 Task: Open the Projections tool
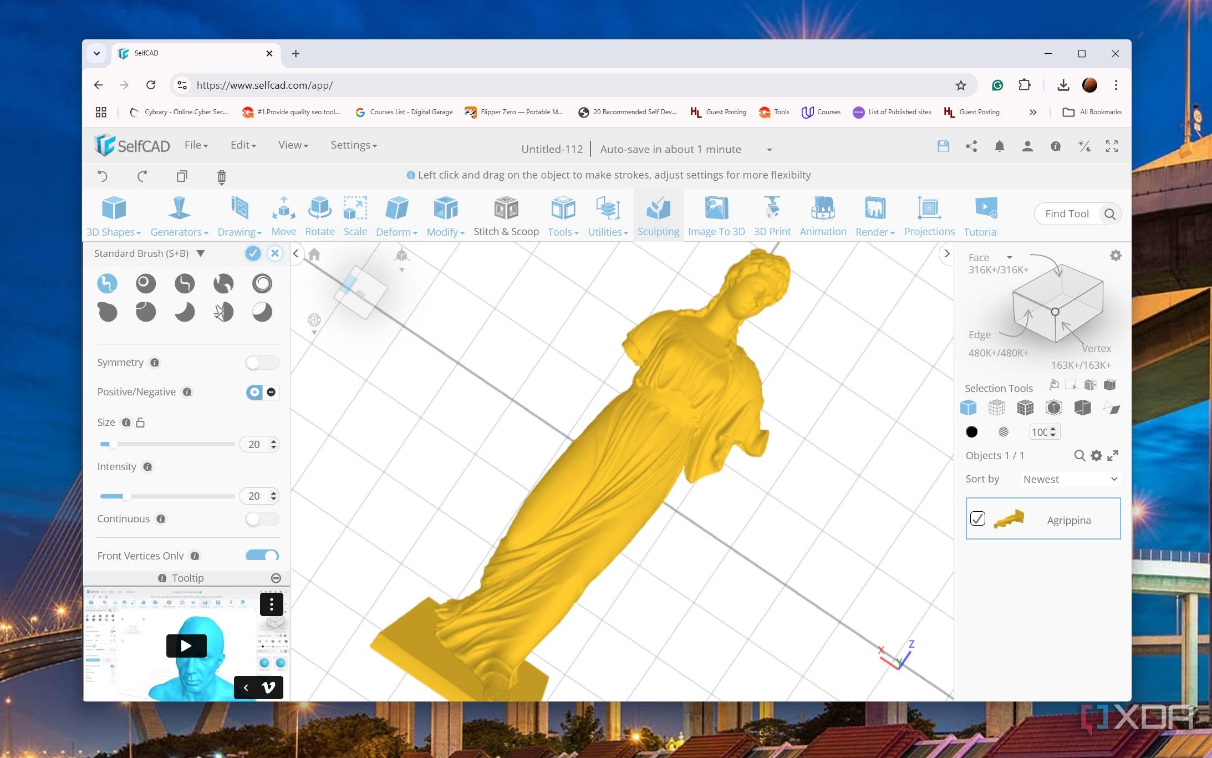tap(929, 216)
